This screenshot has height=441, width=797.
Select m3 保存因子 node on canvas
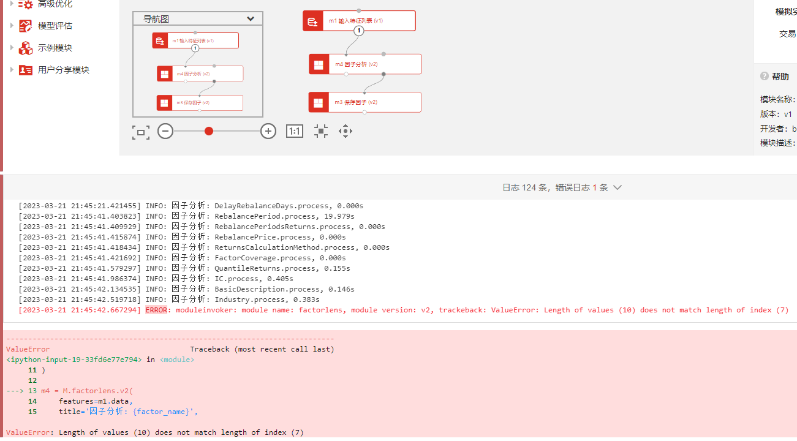(365, 102)
